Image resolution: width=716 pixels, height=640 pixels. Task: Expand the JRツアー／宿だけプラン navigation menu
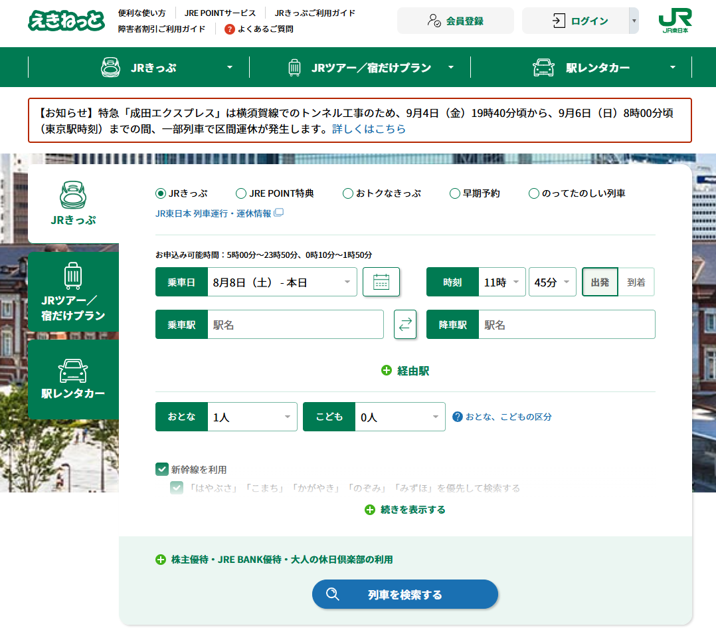(x=451, y=67)
